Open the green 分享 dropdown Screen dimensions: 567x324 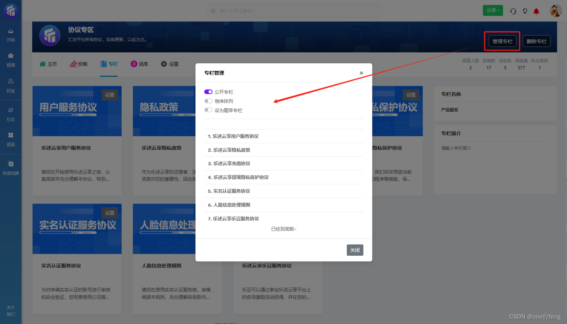coord(493,10)
